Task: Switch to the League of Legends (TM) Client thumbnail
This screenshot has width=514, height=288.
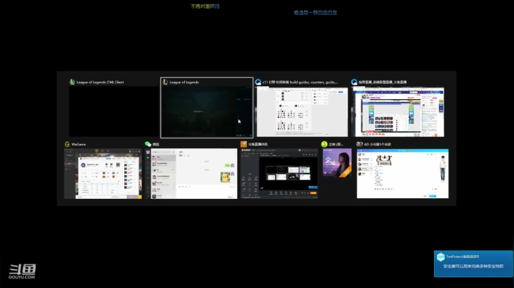Action: coord(114,112)
